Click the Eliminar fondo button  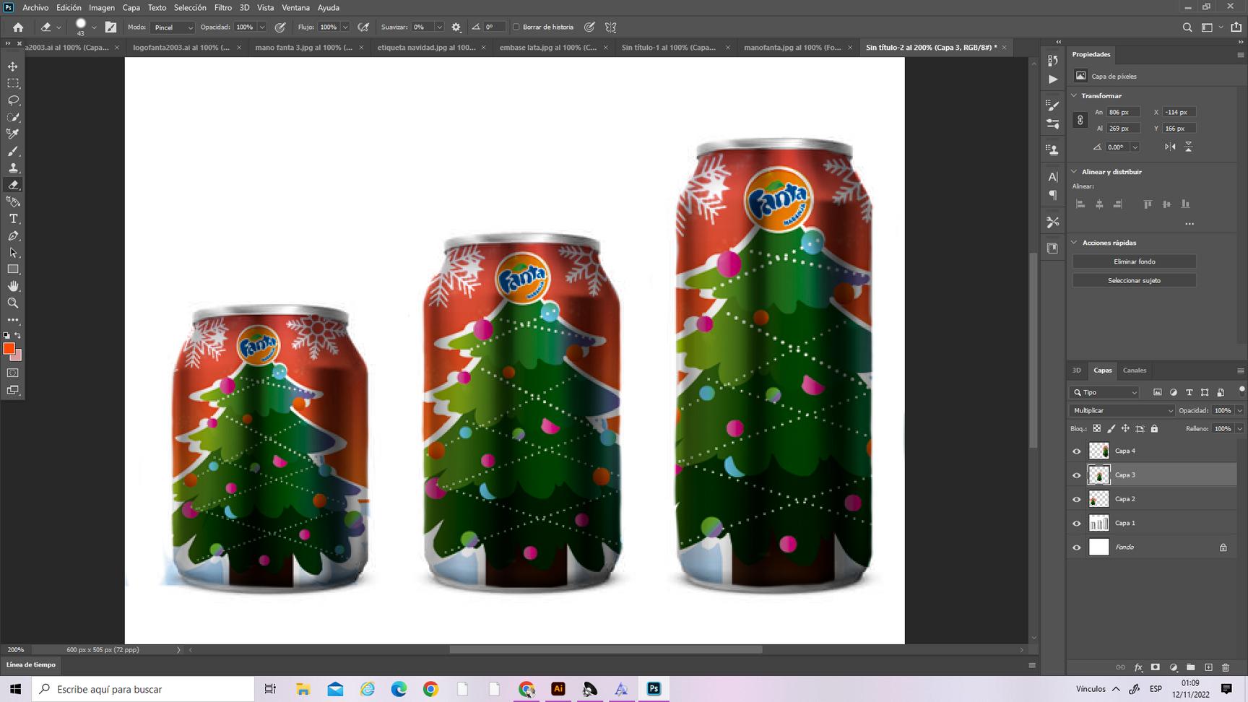1134,261
